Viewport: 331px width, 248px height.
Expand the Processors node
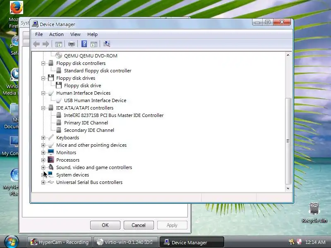point(43,160)
